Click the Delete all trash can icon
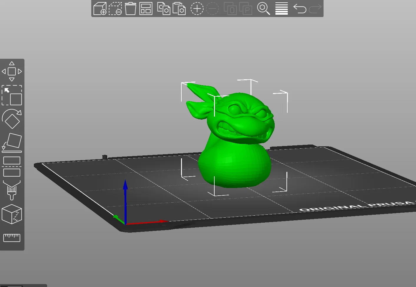Image resolution: width=416 pixels, height=287 pixels. [x=130, y=9]
